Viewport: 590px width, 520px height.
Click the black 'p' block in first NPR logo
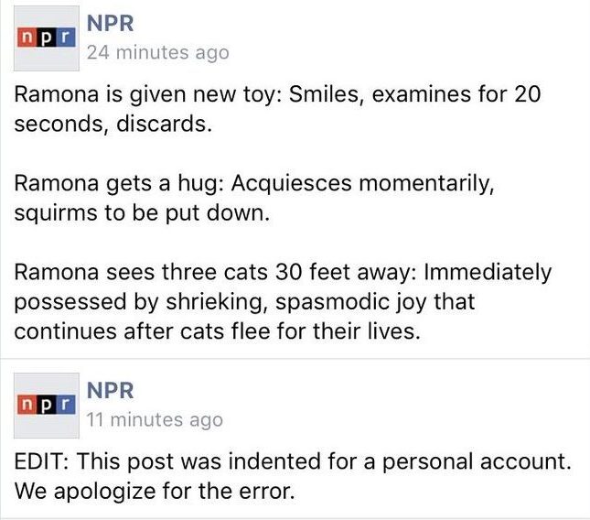(43, 39)
